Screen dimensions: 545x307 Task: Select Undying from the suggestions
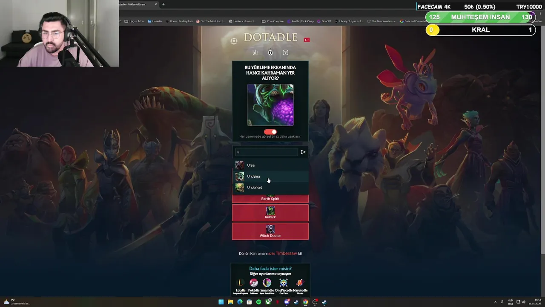(270, 176)
